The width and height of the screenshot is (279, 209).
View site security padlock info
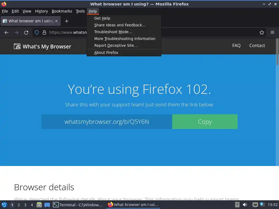click(44, 33)
